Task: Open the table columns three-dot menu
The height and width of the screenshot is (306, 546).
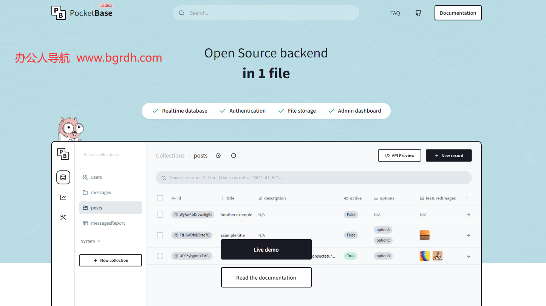Action: 466,198
